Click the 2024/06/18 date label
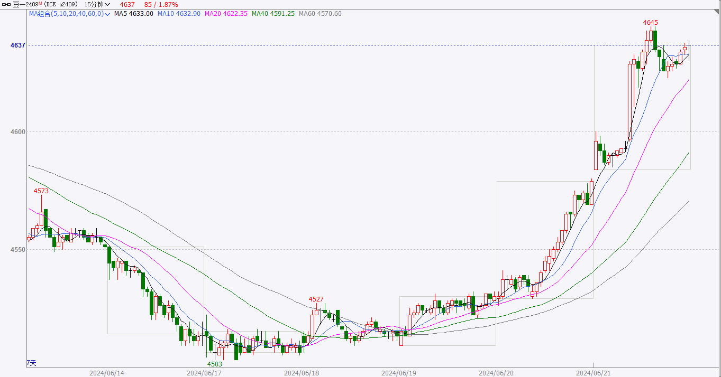This screenshot has width=721, height=377. tap(302, 373)
